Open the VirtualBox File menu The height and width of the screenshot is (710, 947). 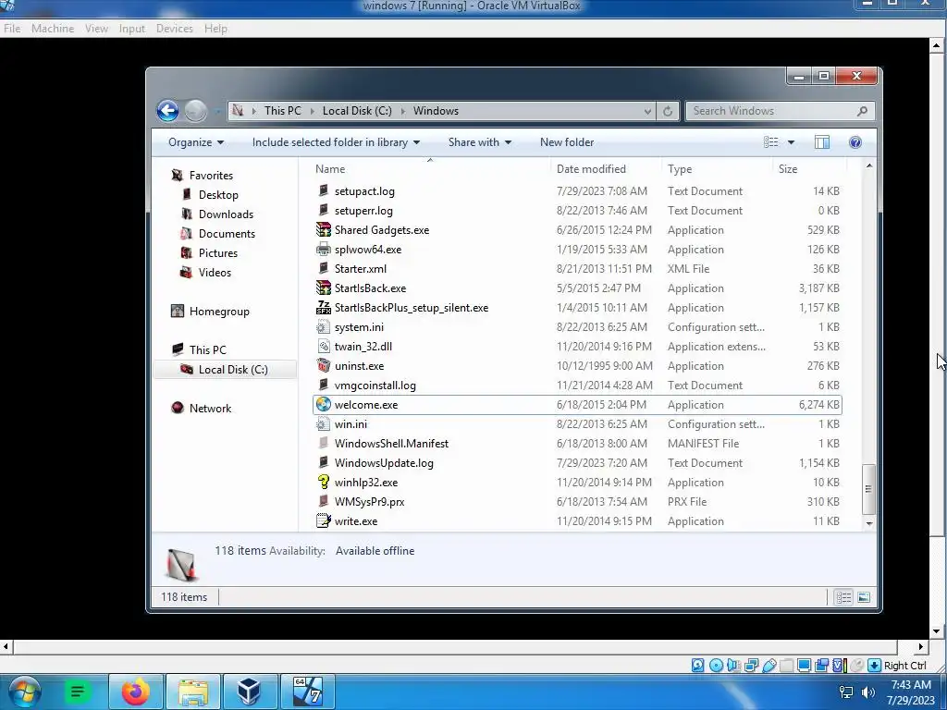coord(12,29)
